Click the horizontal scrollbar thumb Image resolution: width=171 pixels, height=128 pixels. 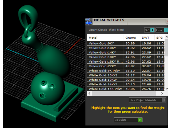[x=124, y=94]
